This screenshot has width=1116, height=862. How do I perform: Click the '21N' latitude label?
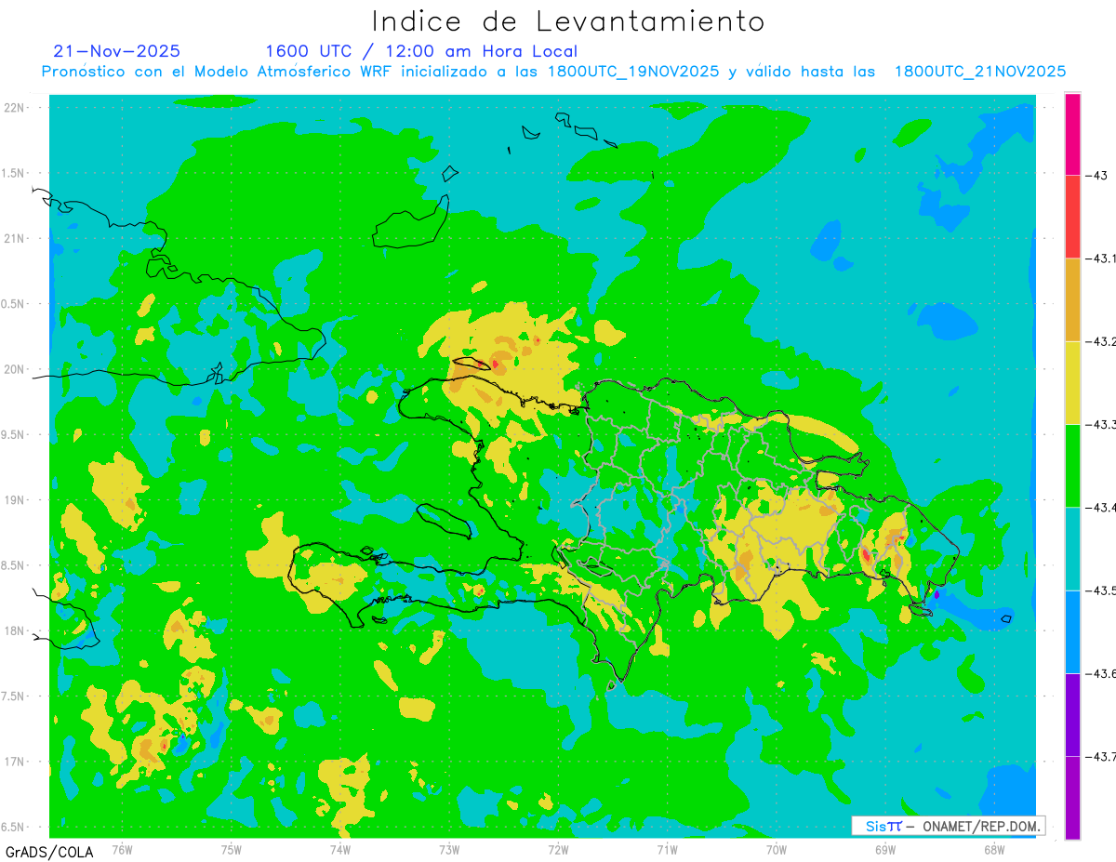[15, 239]
